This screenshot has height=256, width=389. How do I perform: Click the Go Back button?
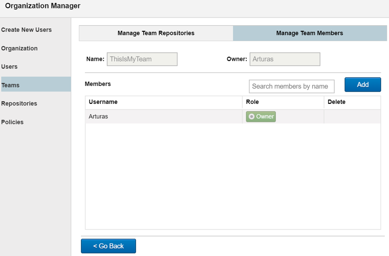tap(108, 246)
